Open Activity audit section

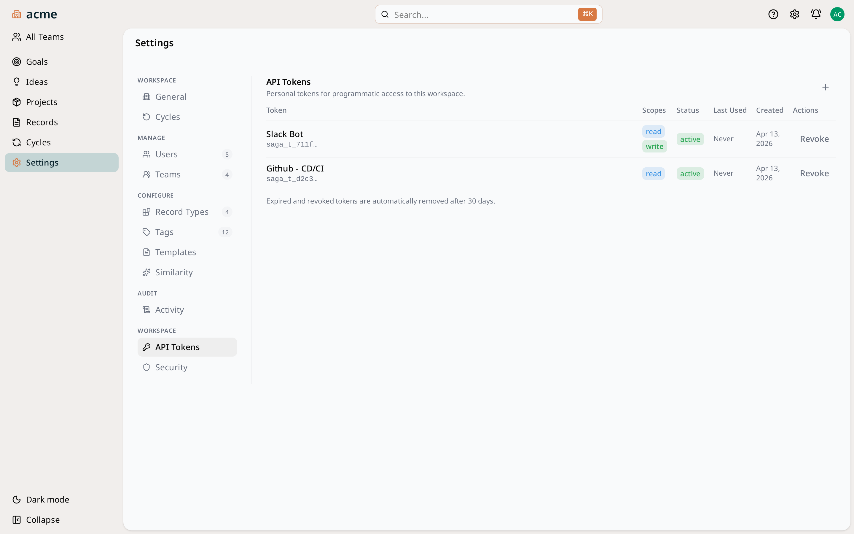coord(169,310)
